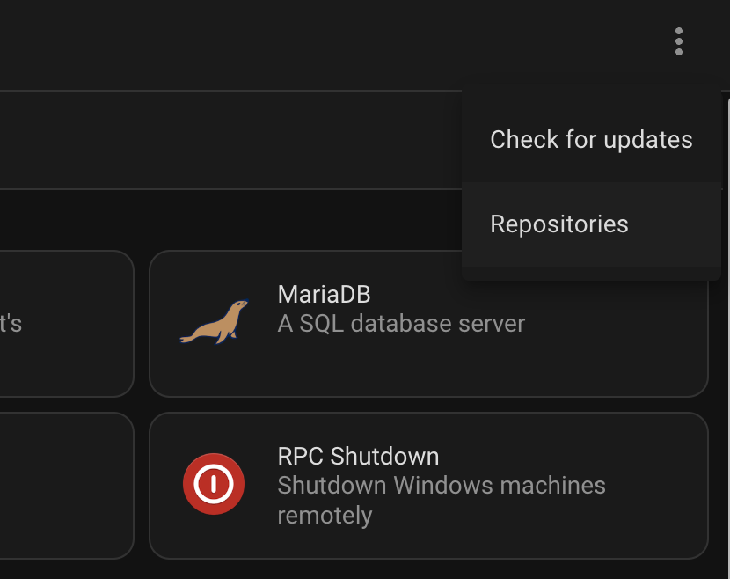Viewport: 730px width, 579px height.
Task: Open the RPC Shutdown add-on card
Action: pos(429,486)
